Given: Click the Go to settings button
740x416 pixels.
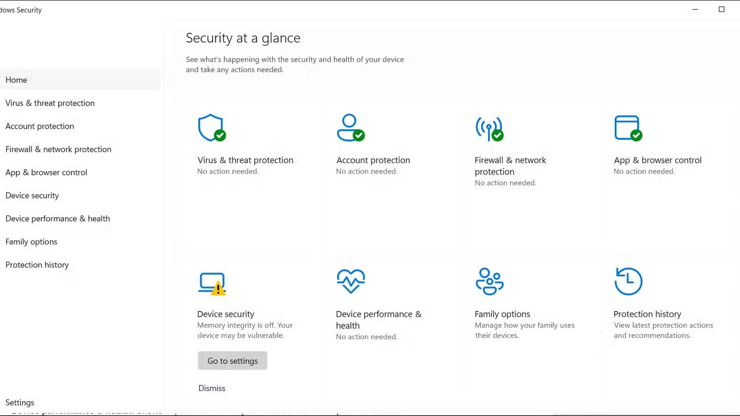Looking at the screenshot, I should tap(232, 361).
